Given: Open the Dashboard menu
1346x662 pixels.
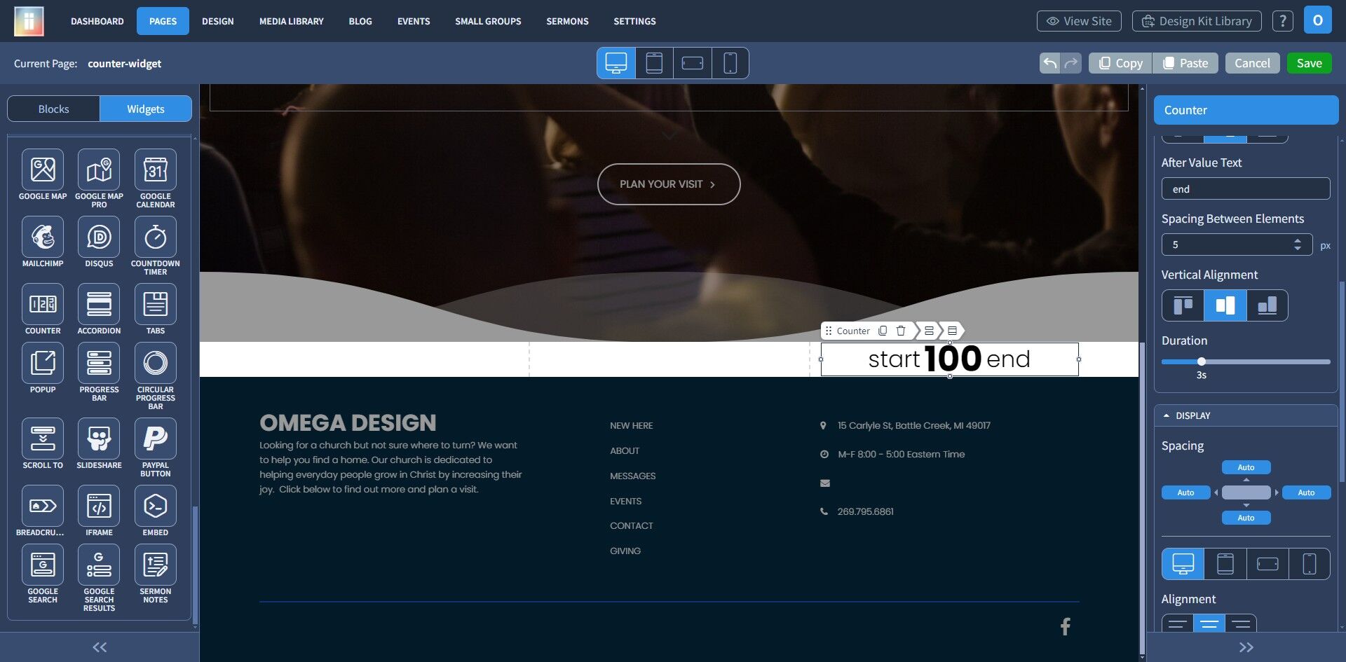Looking at the screenshot, I should pos(97,21).
